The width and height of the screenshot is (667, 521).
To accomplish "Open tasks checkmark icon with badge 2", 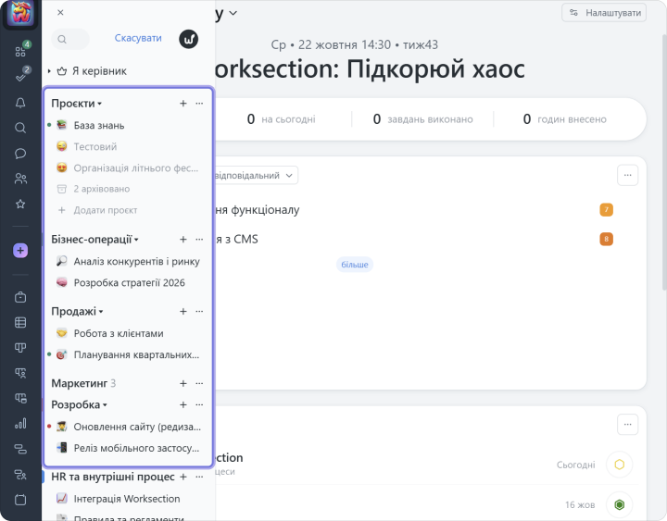I will 20,77.
